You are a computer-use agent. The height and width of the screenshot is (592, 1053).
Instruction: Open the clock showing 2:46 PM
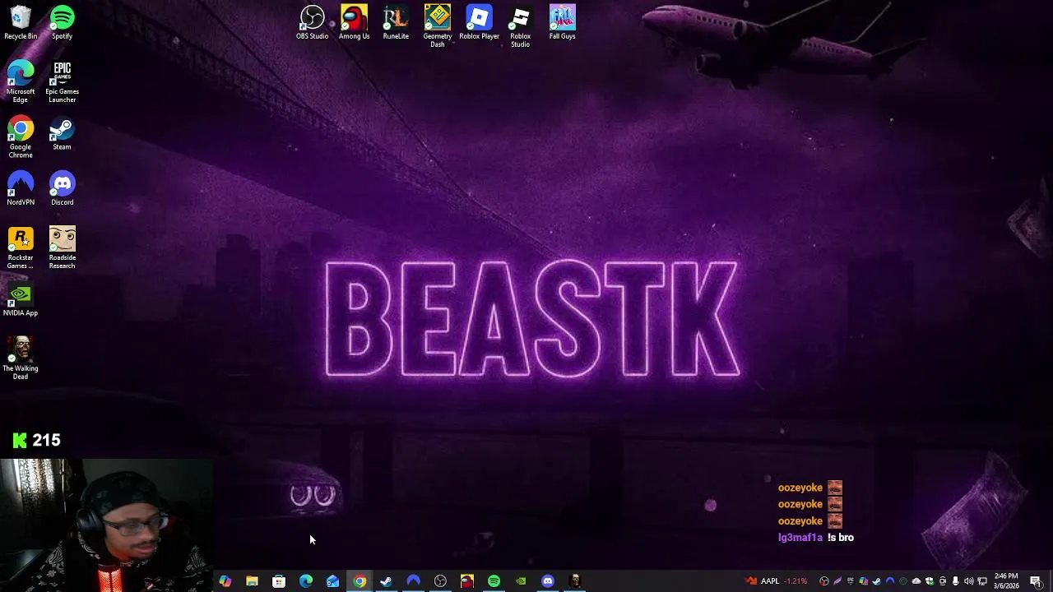point(1006,581)
